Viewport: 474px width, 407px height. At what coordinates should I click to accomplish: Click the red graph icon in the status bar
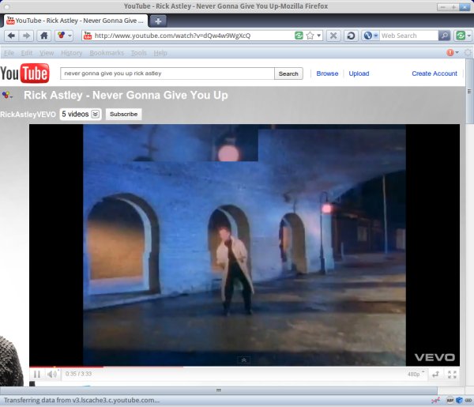pyautogui.click(x=435, y=401)
